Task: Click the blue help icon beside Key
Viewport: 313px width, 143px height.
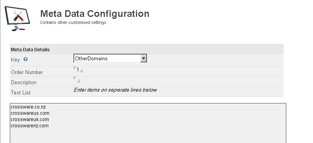Action: [26, 59]
